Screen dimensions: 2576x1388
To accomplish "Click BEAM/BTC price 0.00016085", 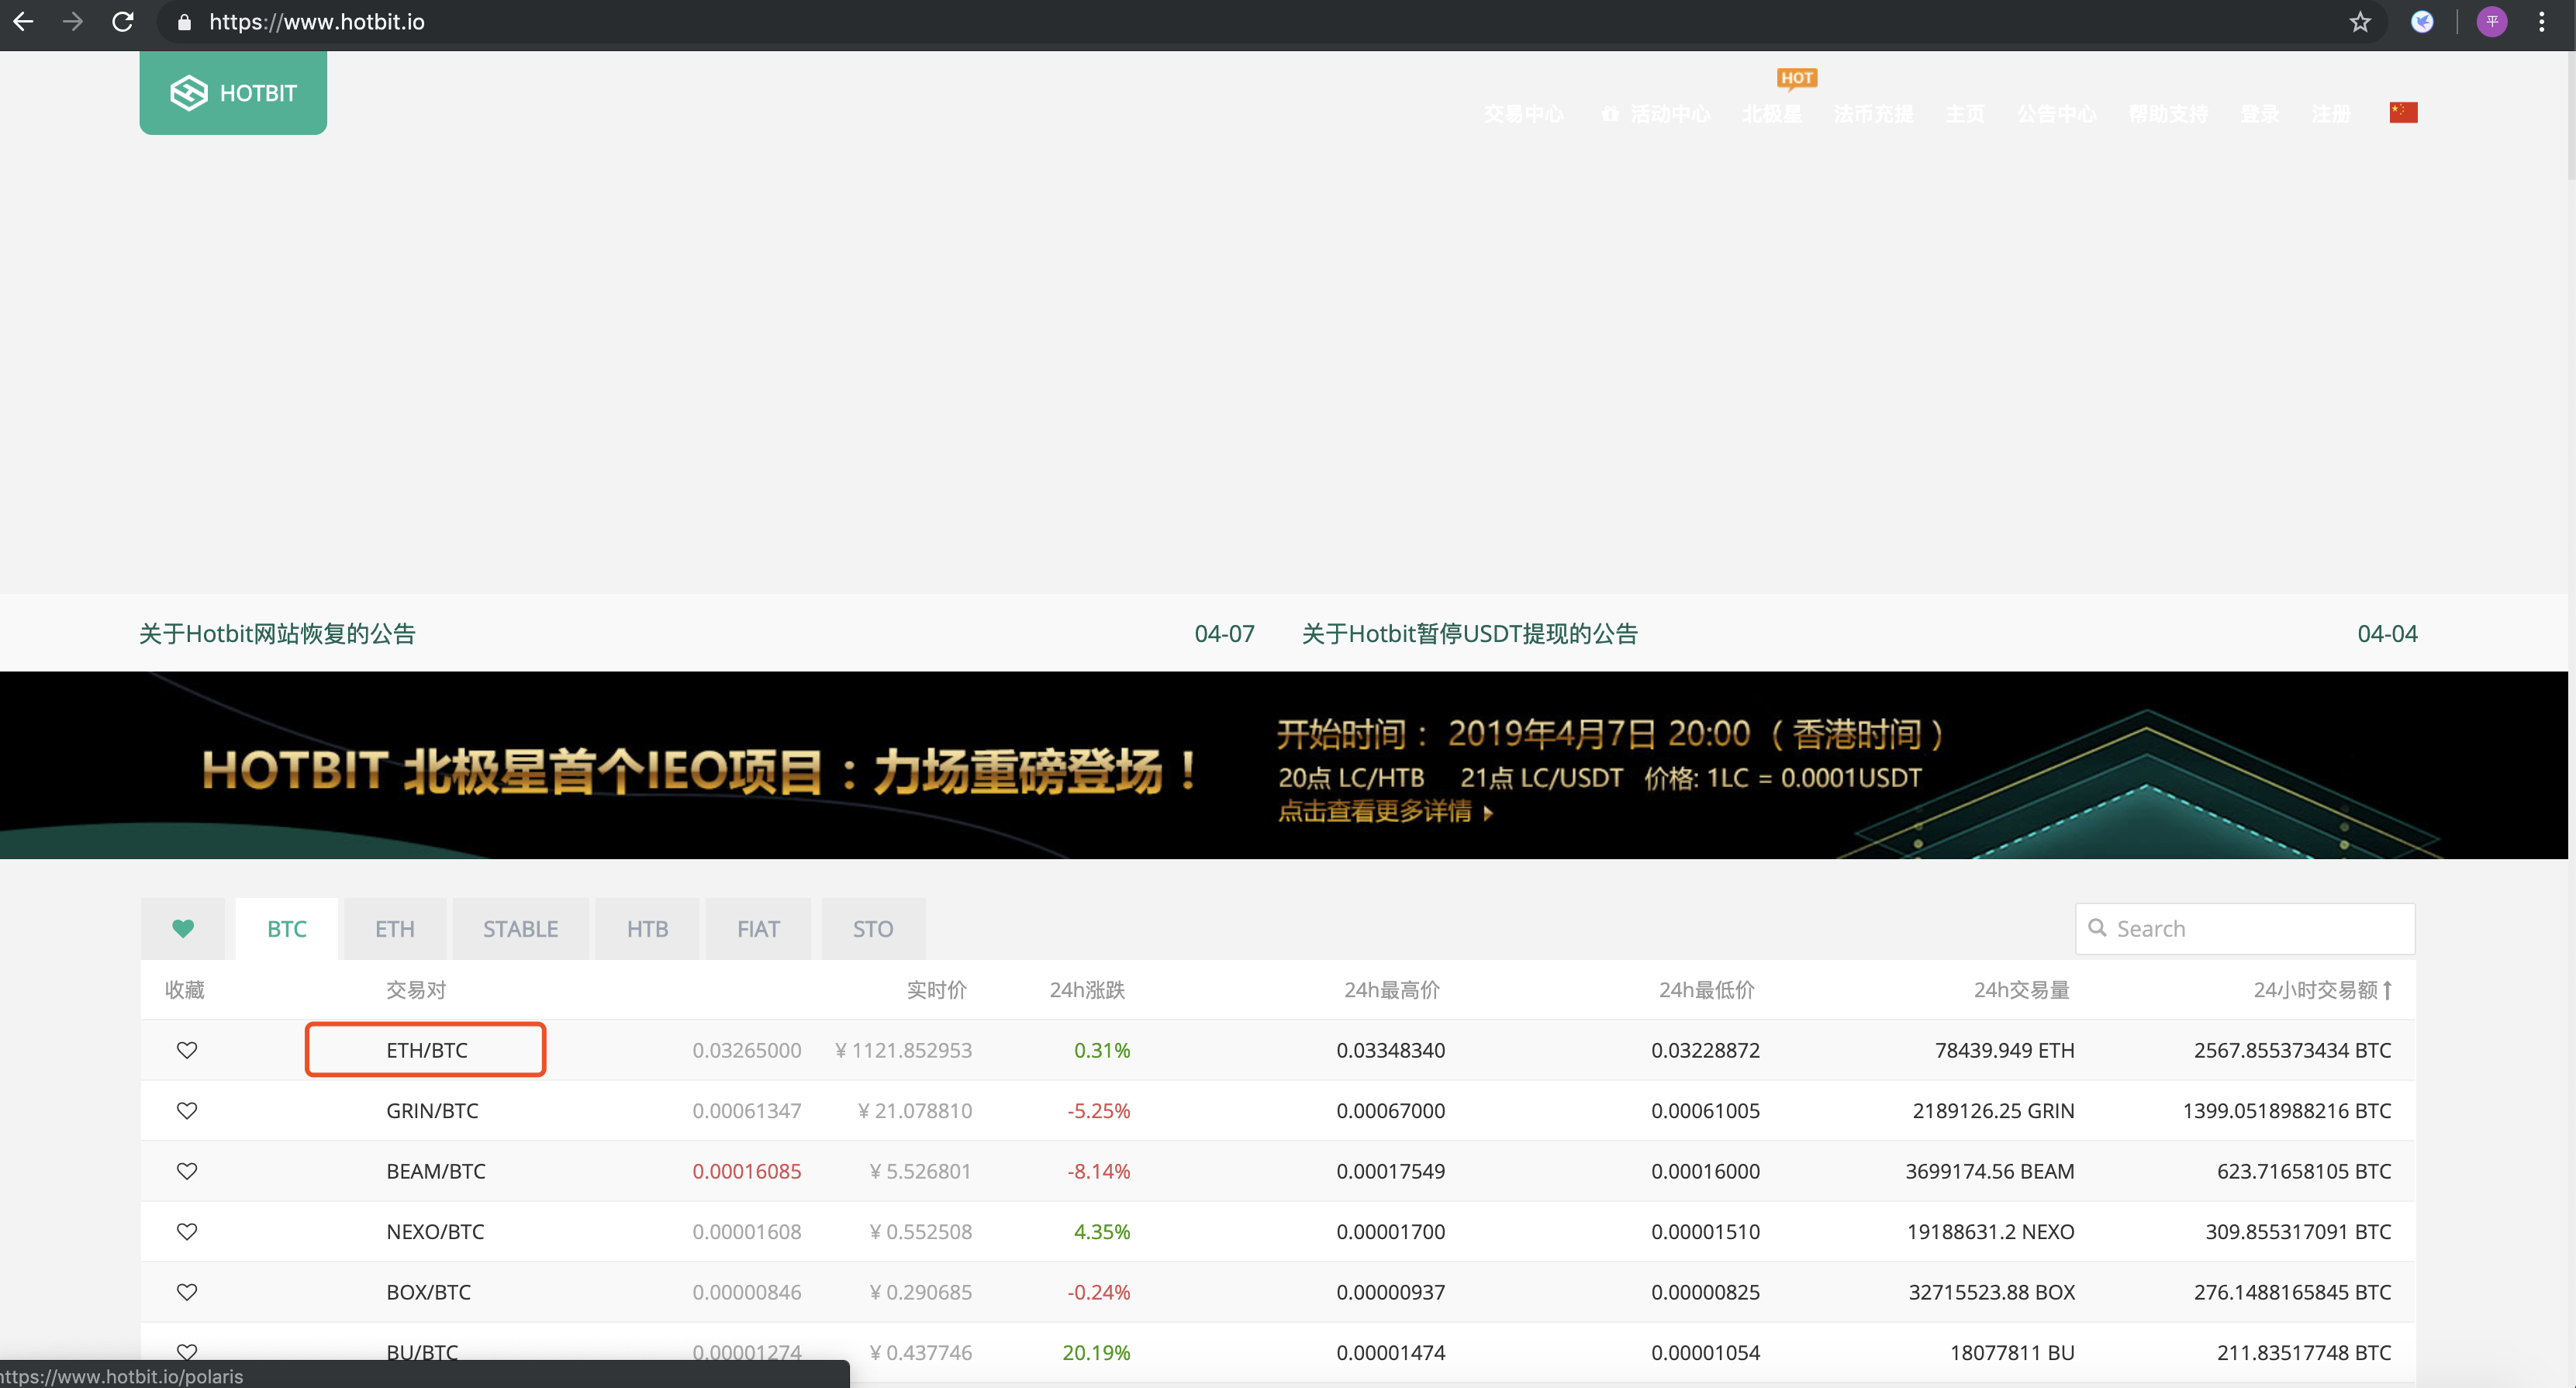I will pyautogui.click(x=746, y=1171).
